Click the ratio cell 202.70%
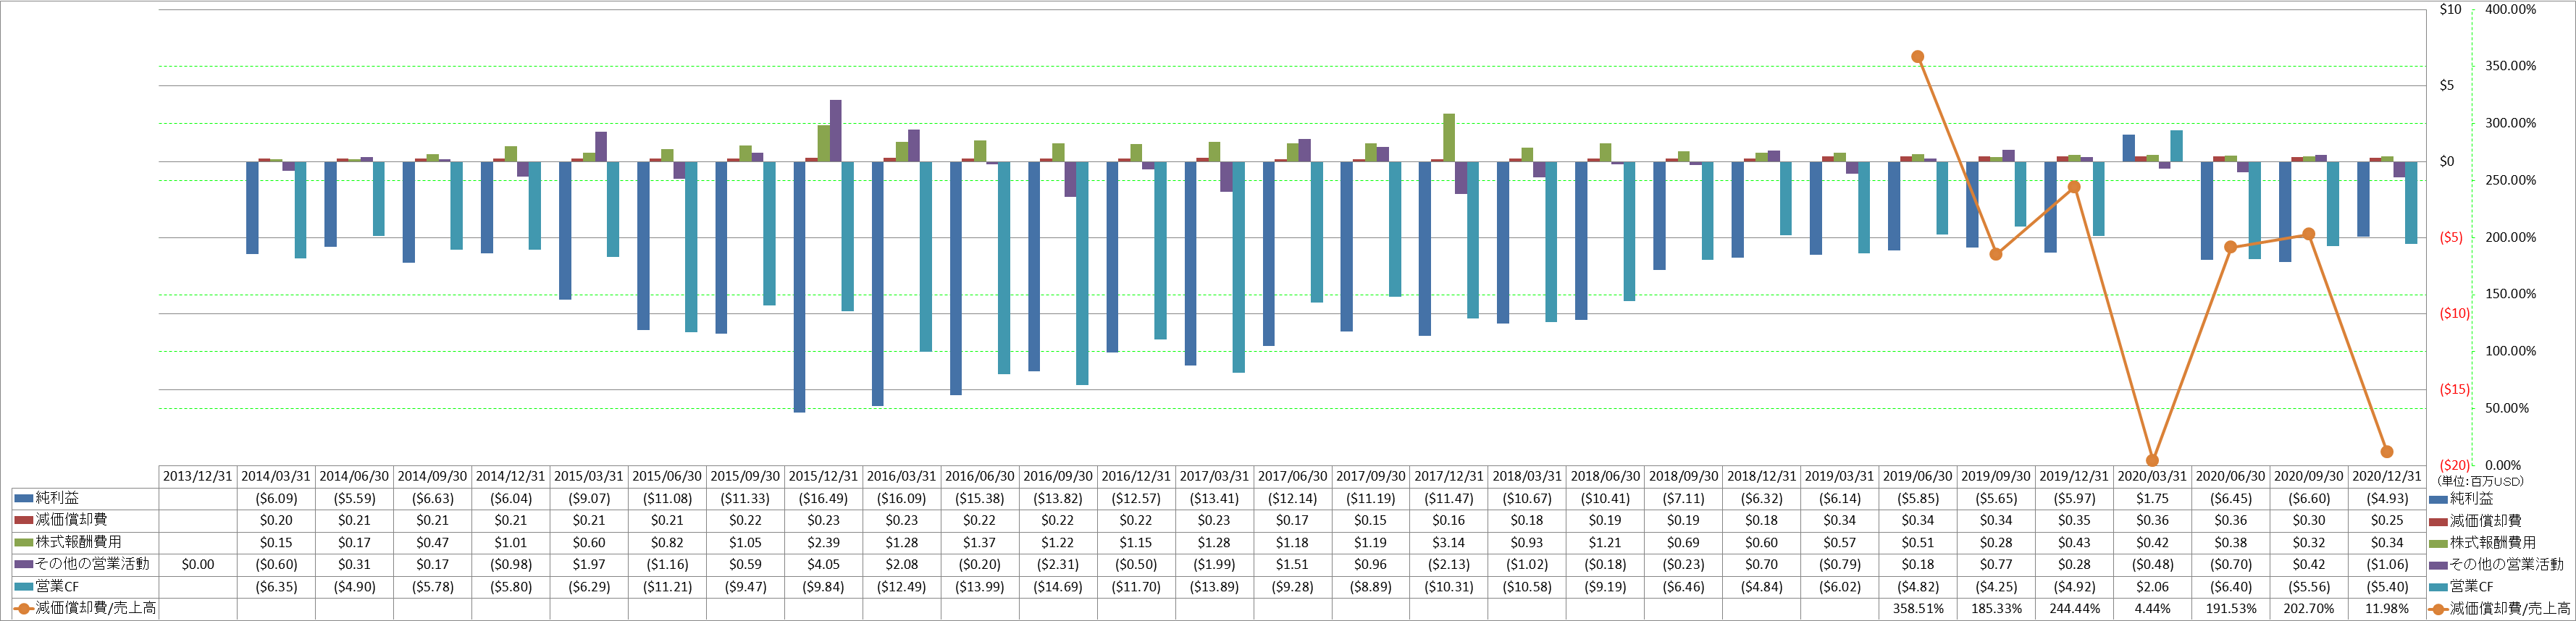 click(2309, 608)
